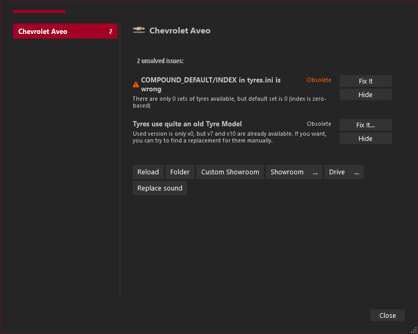Open the car Folder
Screen dimensions: 418x334
coord(180,172)
